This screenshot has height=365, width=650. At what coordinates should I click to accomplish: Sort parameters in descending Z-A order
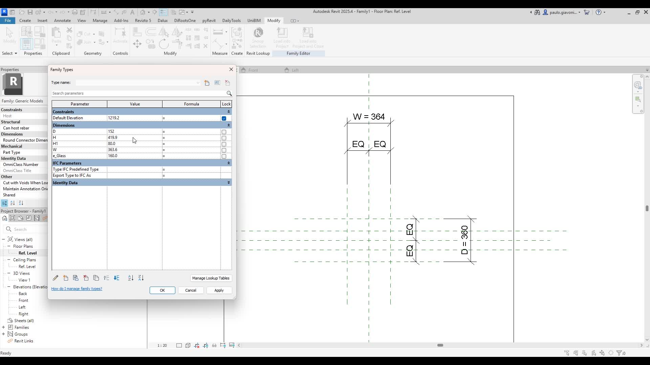coord(141,278)
